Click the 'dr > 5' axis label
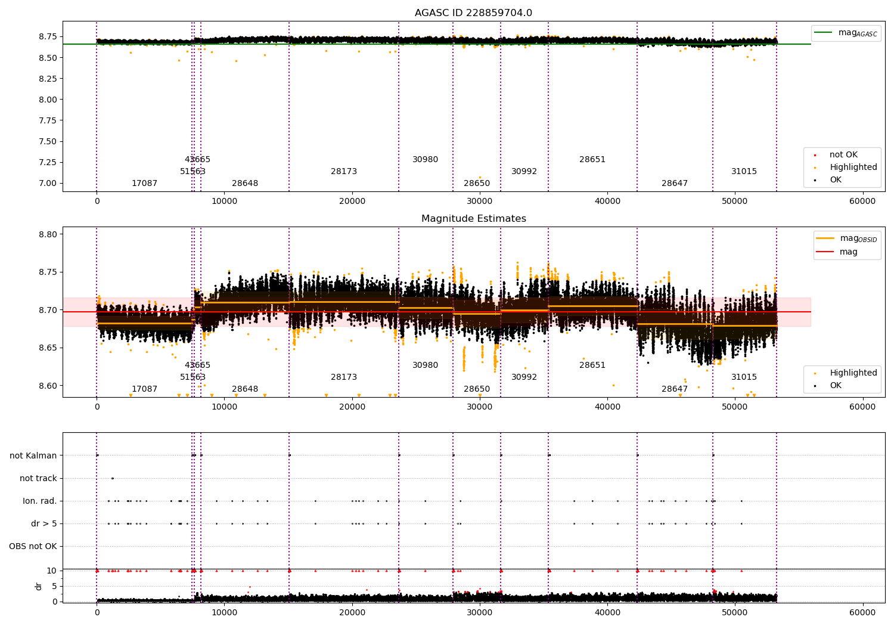The height and width of the screenshot is (626, 894). [44, 523]
